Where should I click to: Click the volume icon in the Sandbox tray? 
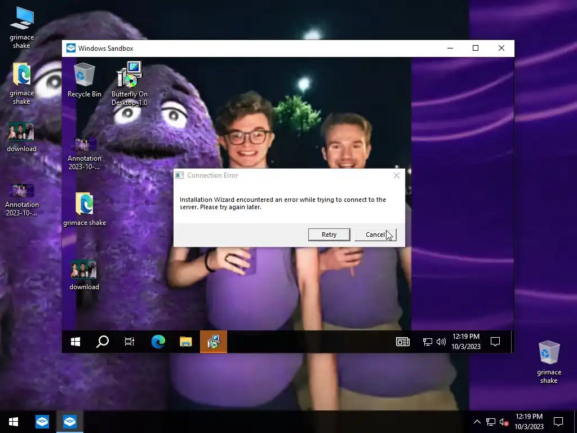[441, 342]
